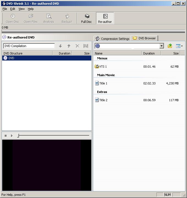Maximize the DVD Shrink window
Image resolution: width=187 pixels, height=198 pixels.
(178, 4)
